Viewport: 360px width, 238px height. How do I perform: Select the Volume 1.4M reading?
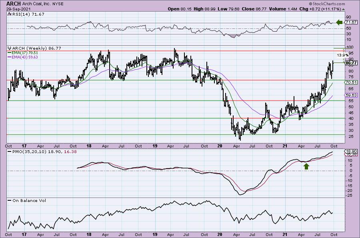[x=283, y=9]
